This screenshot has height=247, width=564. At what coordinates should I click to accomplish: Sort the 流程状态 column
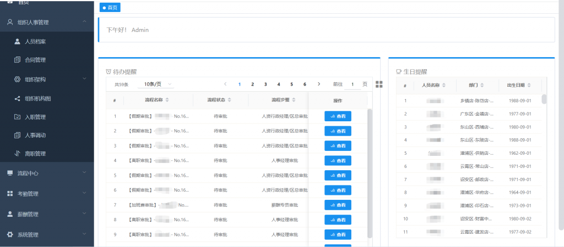229,100
